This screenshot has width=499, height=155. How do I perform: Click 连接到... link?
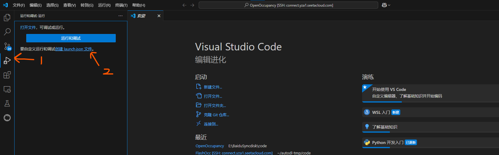coord(211,124)
